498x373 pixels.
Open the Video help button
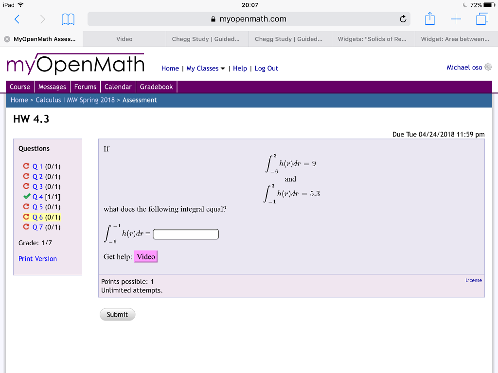(146, 256)
